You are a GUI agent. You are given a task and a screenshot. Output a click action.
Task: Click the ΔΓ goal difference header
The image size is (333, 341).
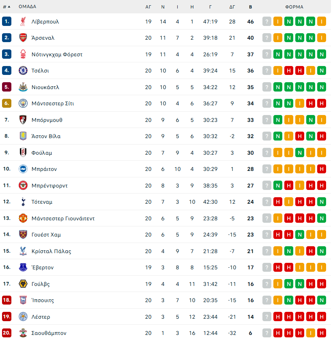click(232, 6)
